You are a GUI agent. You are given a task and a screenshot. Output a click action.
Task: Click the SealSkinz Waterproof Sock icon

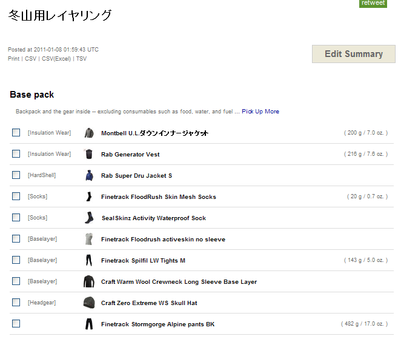click(89, 218)
